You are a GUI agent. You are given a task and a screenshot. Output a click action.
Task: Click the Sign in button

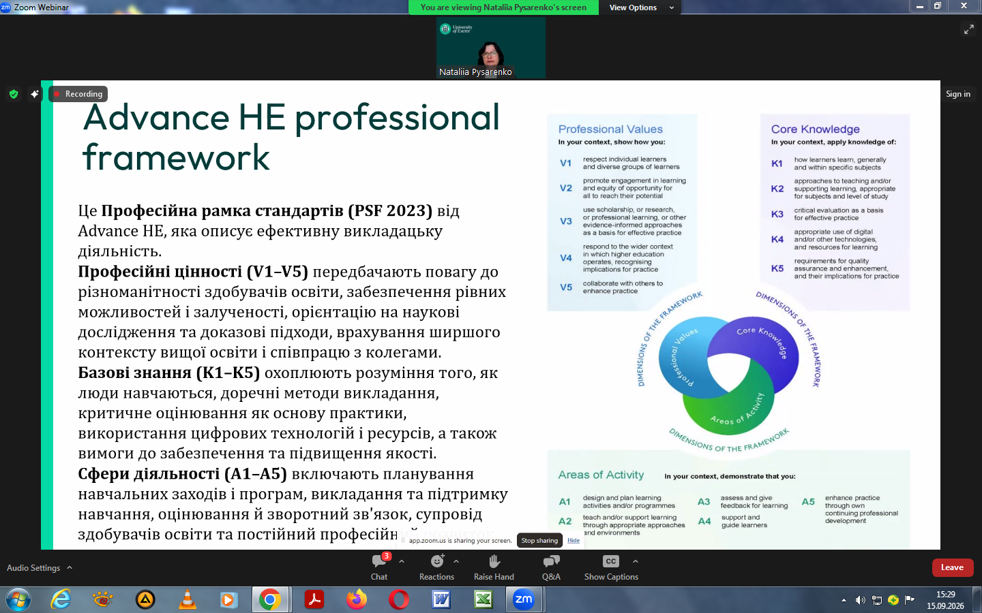958,94
